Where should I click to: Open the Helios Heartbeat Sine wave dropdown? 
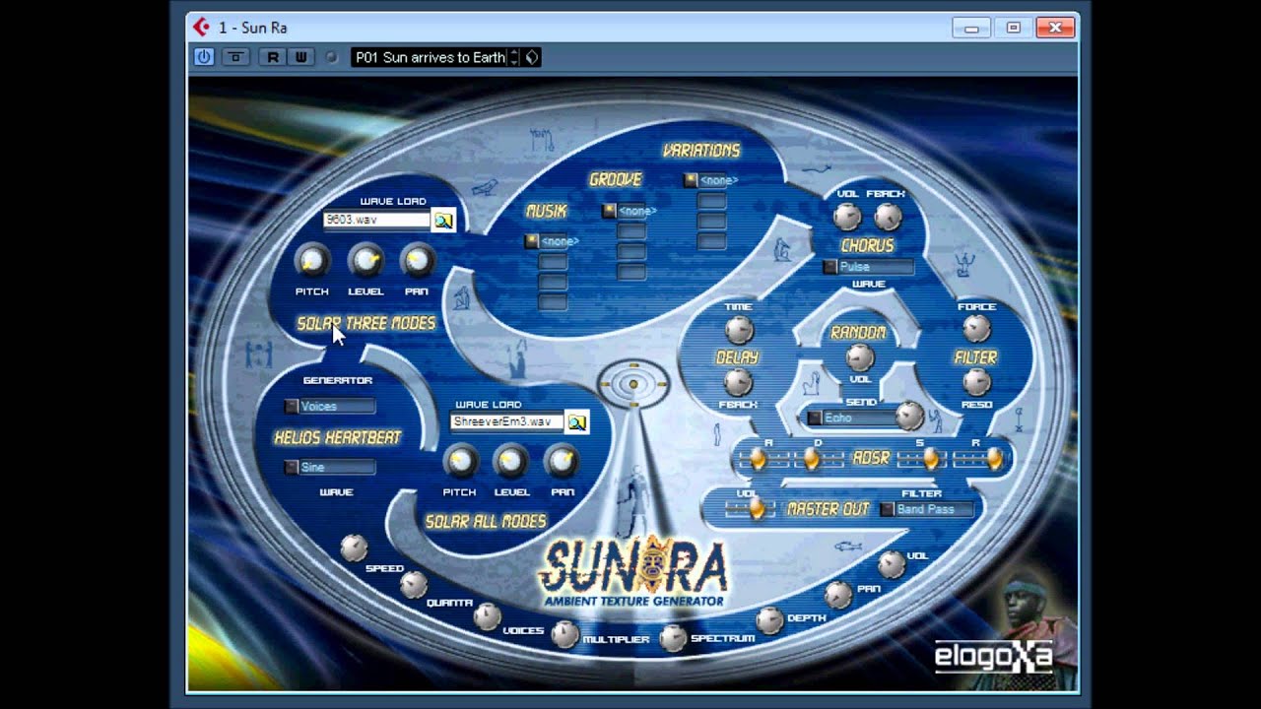click(330, 467)
